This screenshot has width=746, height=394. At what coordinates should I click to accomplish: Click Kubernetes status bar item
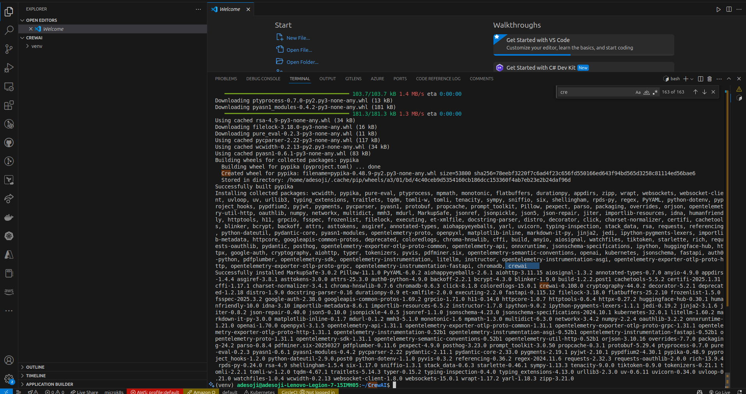(x=259, y=392)
